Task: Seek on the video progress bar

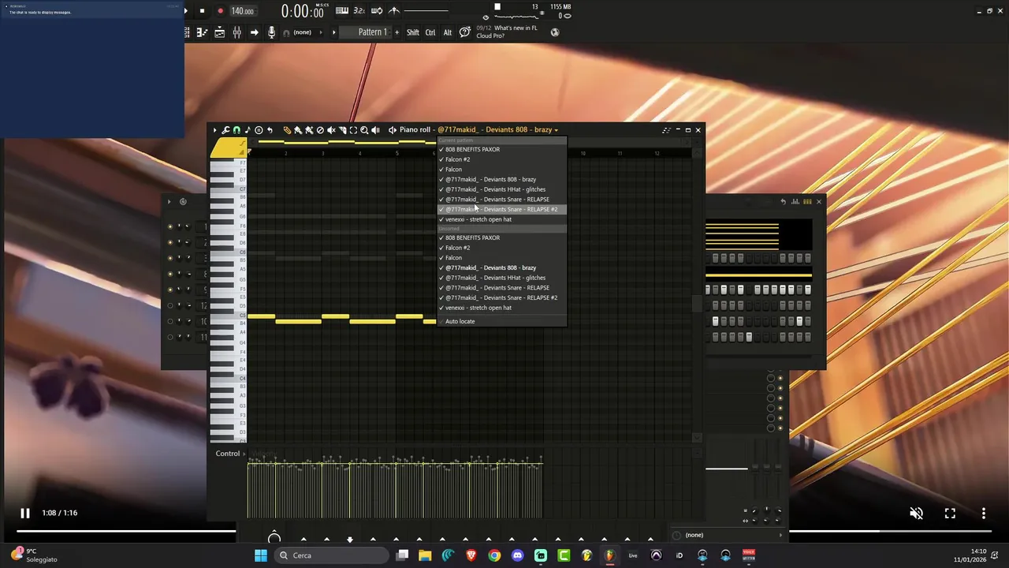Action: point(504,531)
